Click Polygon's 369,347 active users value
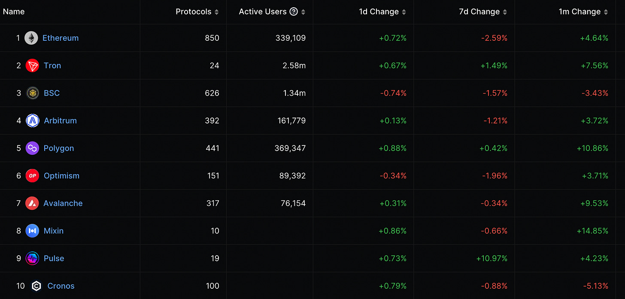Viewport: 625px width, 299px height. tap(290, 148)
